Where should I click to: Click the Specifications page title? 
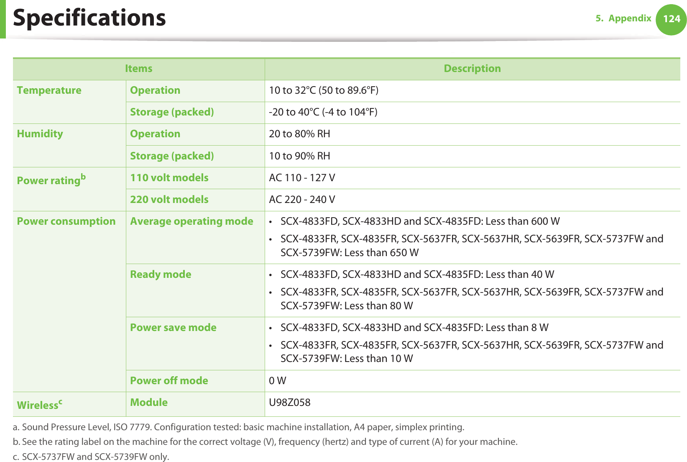89,18
